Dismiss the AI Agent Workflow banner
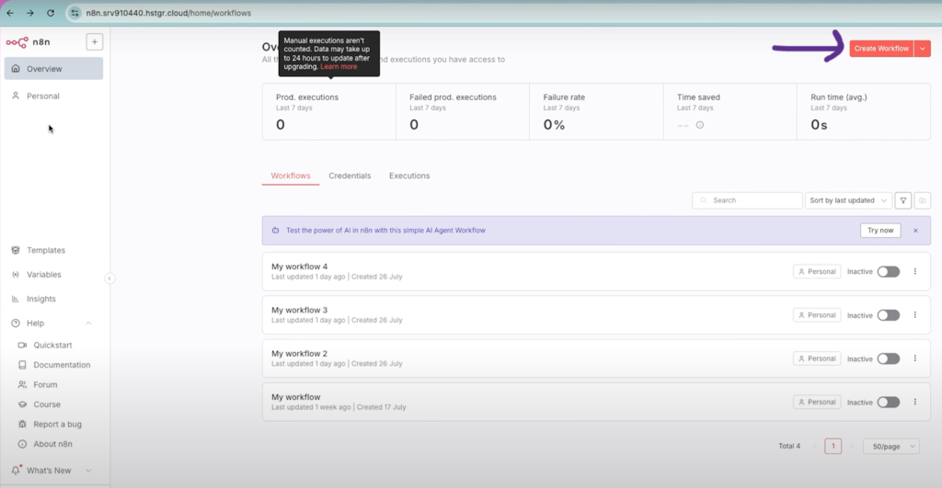Viewport: 942px width, 488px height. 915,231
